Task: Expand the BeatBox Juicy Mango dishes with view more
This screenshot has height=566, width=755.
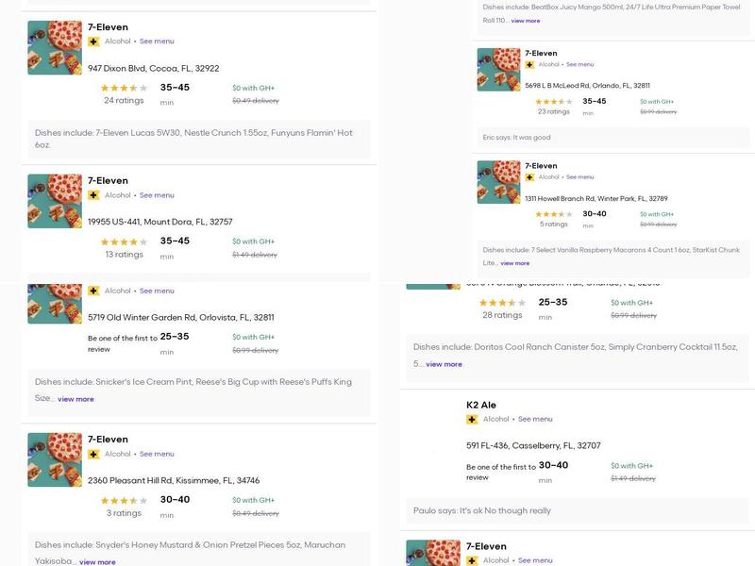Action: point(526,21)
